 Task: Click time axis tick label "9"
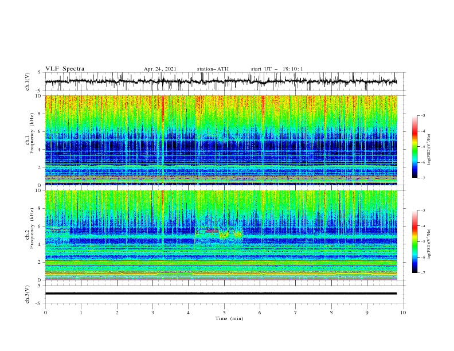[x=367, y=313]
